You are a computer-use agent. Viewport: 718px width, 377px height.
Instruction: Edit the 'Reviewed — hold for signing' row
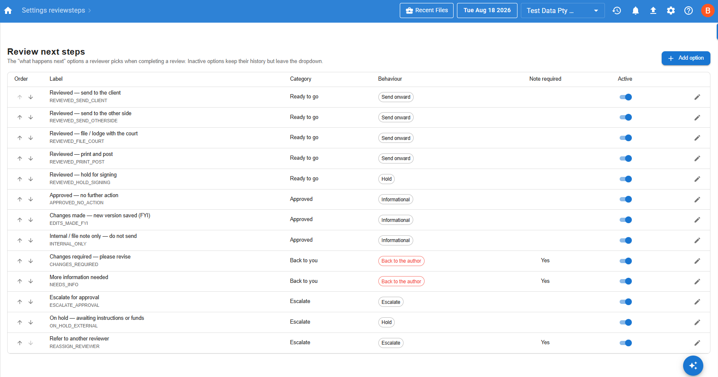coord(697,179)
